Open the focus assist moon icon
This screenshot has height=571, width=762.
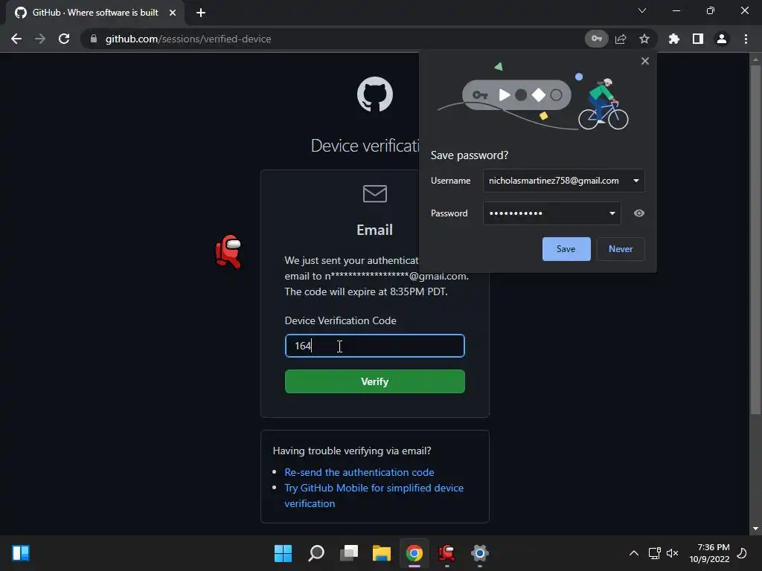pyautogui.click(x=742, y=553)
